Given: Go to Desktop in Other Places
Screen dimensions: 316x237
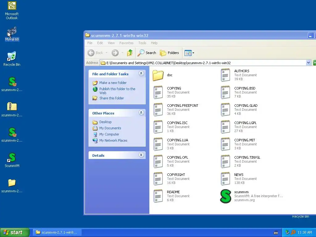Looking at the screenshot, I should (x=105, y=122).
